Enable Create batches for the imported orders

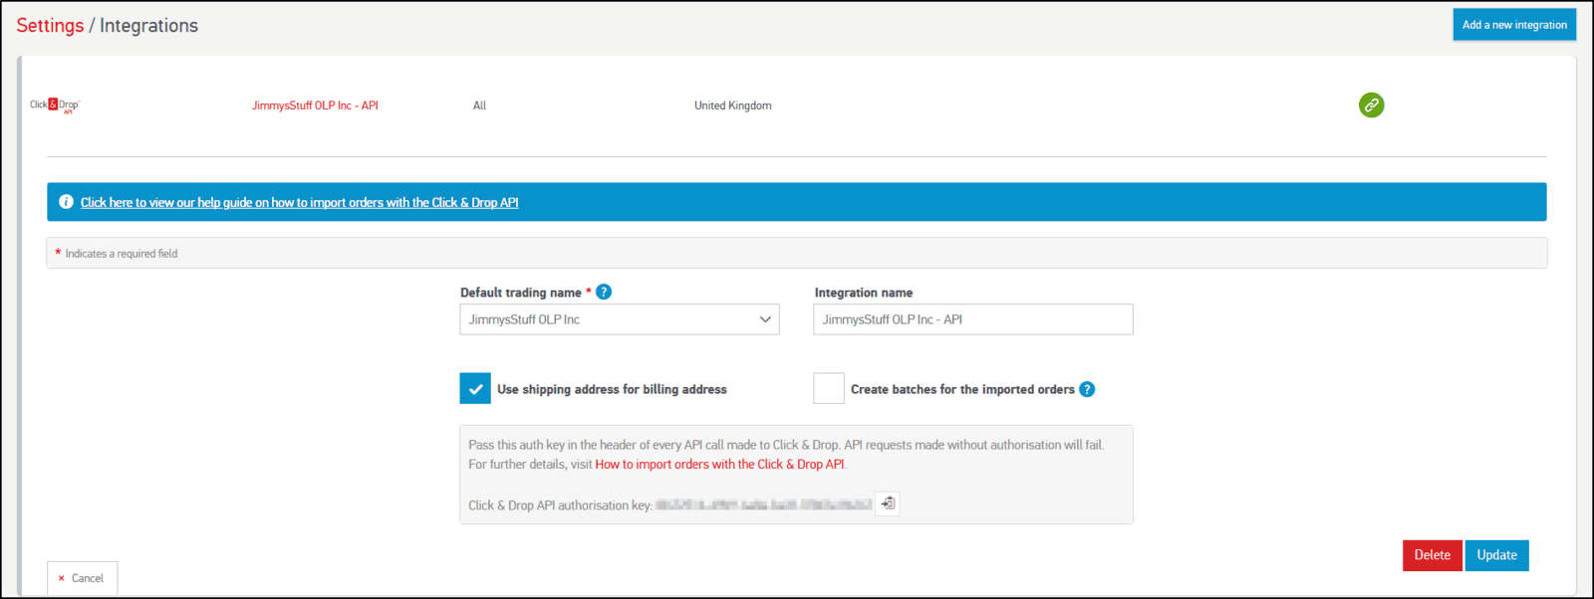(x=828, y=389)
